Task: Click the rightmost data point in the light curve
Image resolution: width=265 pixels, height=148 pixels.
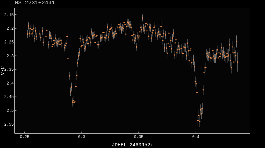Action: [x=237, y=62]
